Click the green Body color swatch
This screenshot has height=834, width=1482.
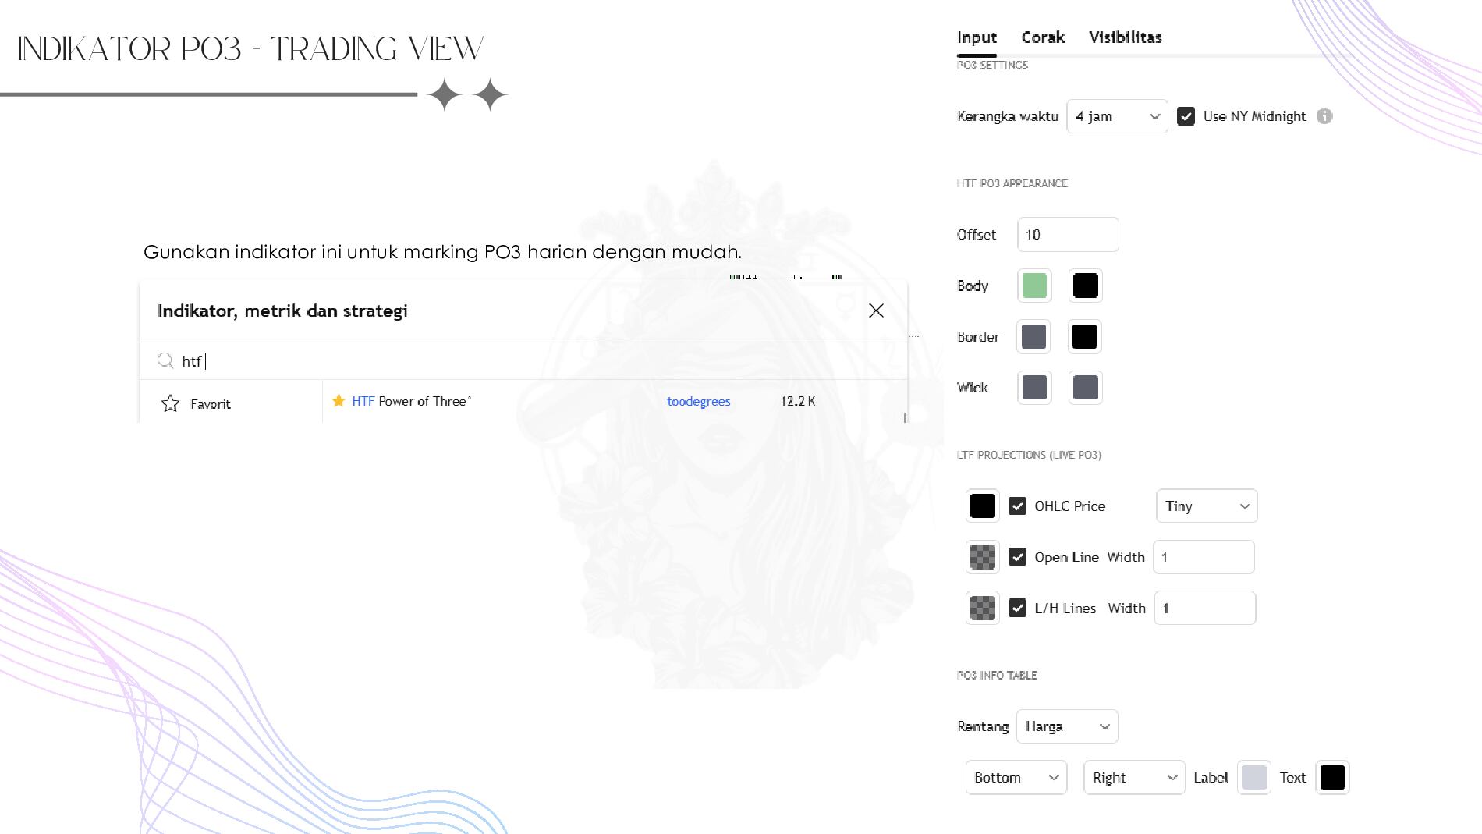click(1034, 286)
